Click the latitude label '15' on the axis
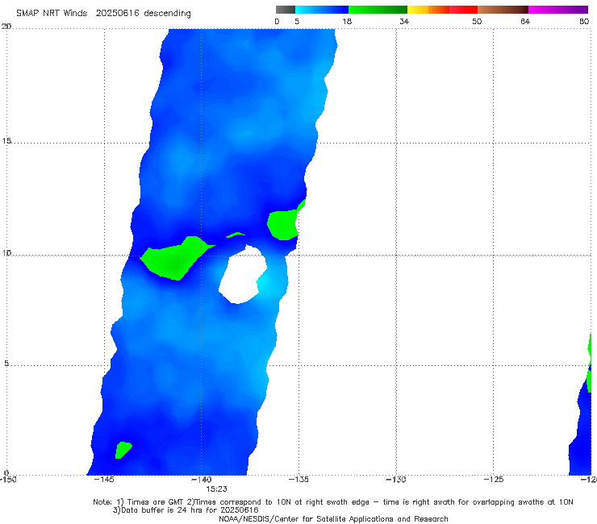597x524 pixels. (x=6, y=141)
